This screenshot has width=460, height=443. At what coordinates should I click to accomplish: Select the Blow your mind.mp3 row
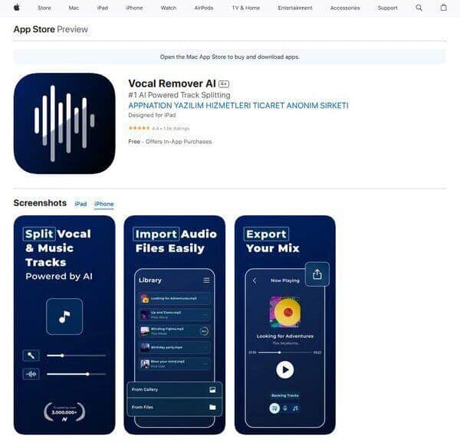(x=175, y=363)
